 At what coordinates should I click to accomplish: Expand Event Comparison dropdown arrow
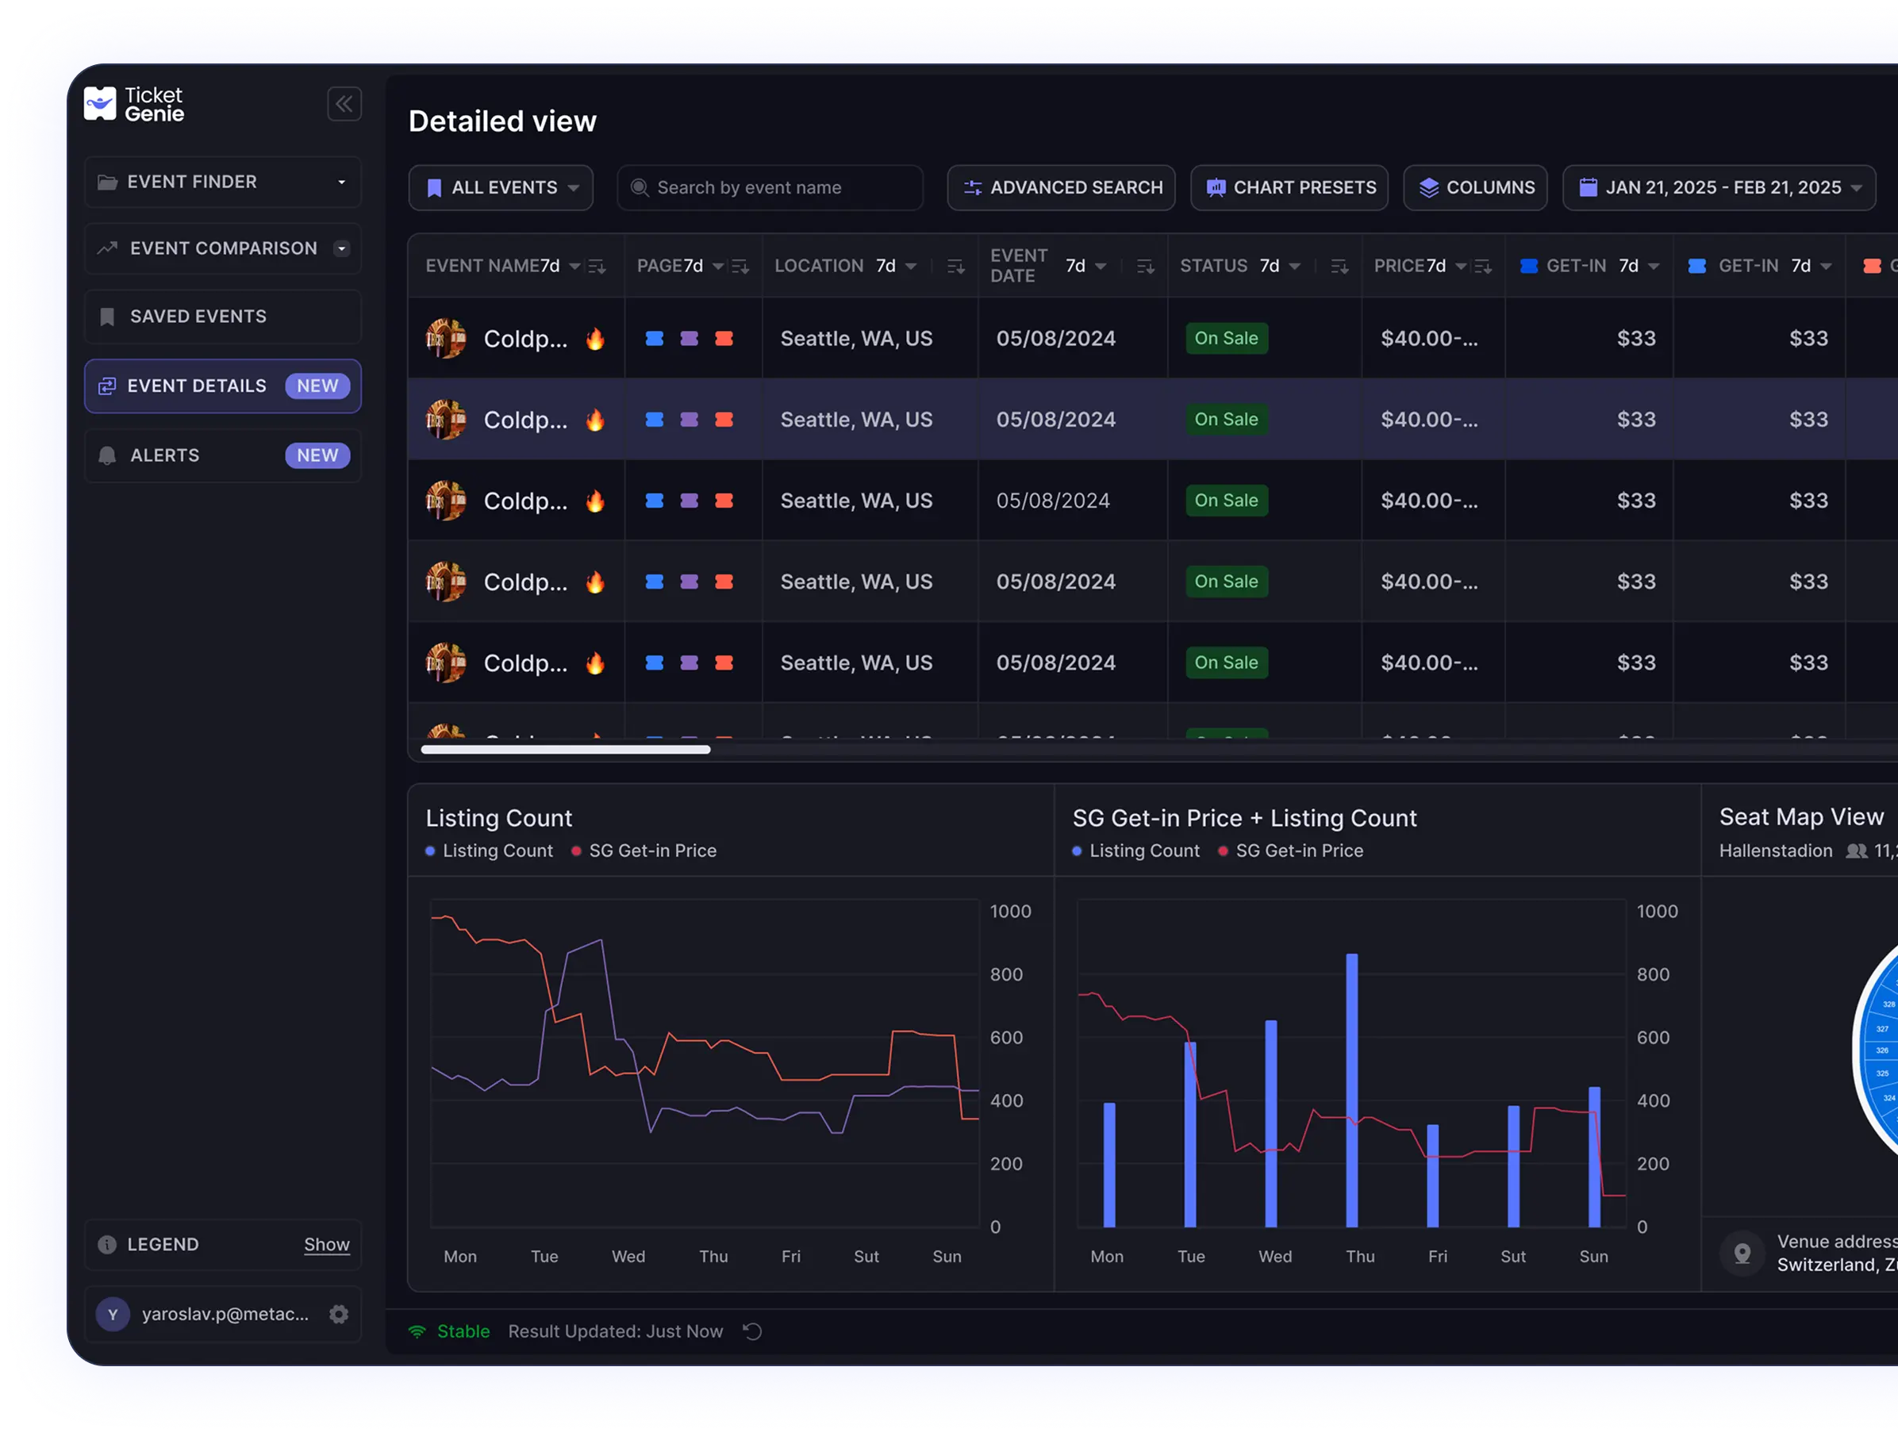(341, 249)
